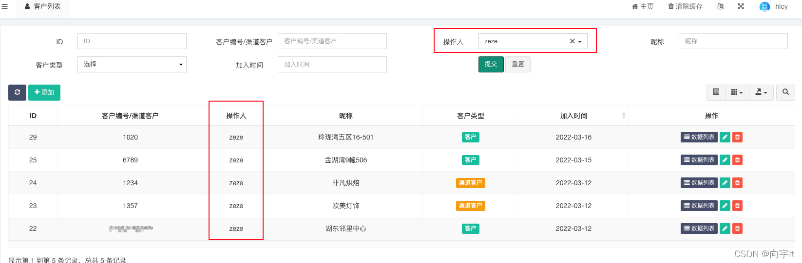
Task: Toggle the hamburger sidebar menu icon
Action: pos(4,6)
